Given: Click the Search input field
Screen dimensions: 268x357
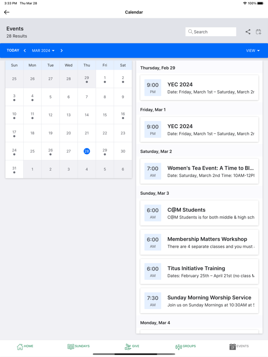Looking at the screenshot, I should click(x=211, y=32).
